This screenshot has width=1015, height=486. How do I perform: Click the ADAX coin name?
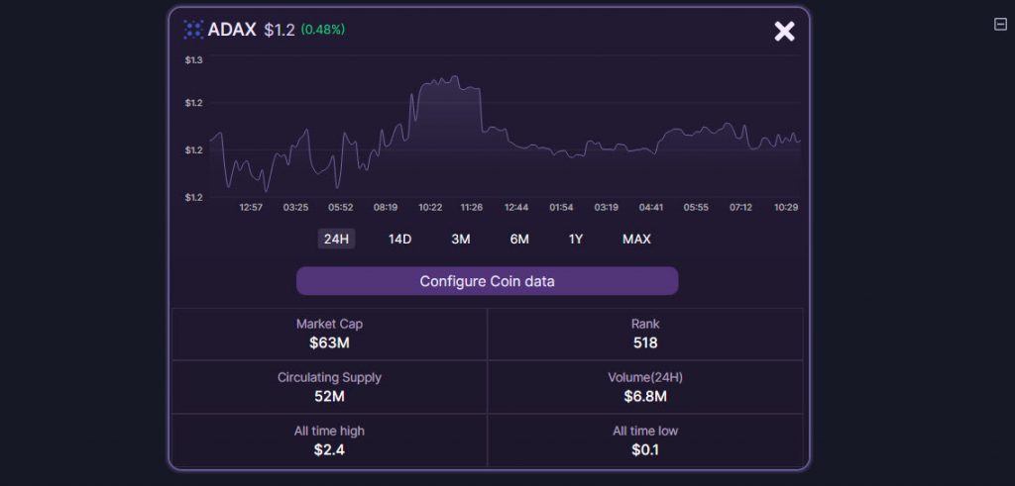tap(232, 30)
